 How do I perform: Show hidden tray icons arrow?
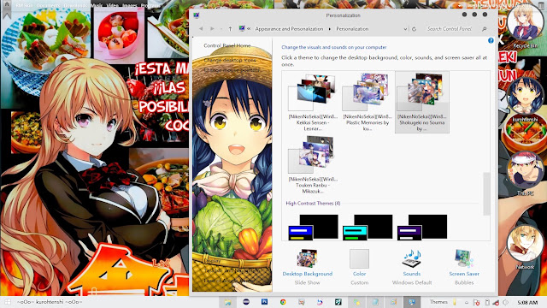click(x=467, y=302)
